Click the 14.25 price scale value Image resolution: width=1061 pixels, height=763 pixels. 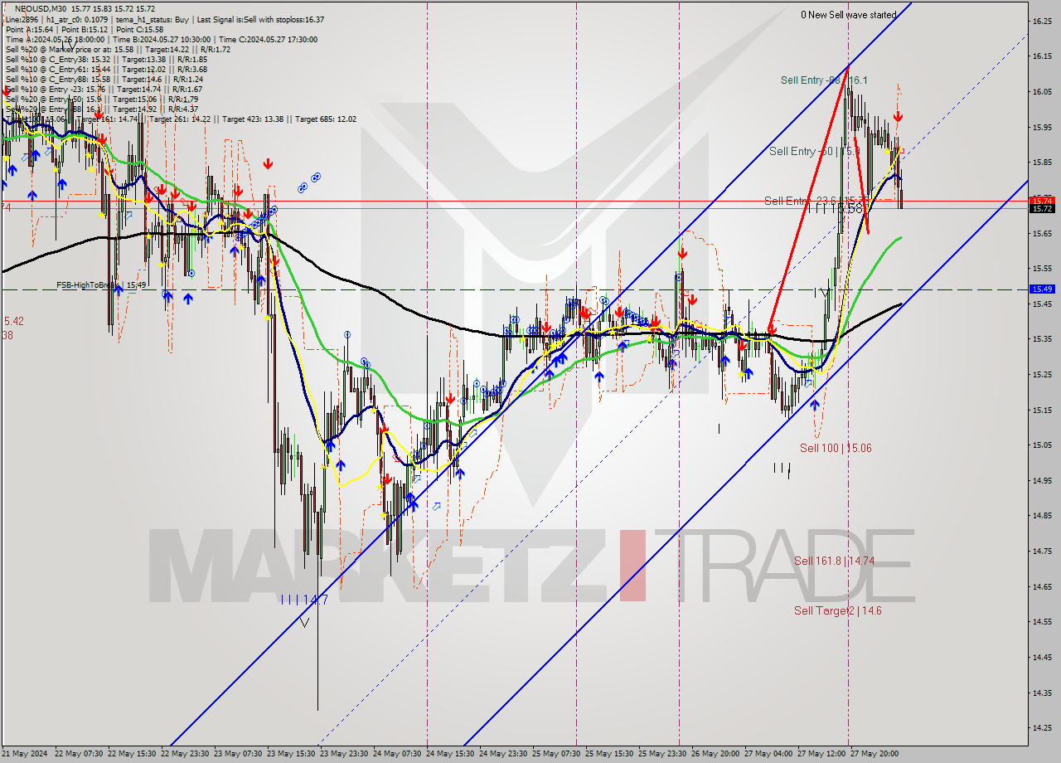1042,727
